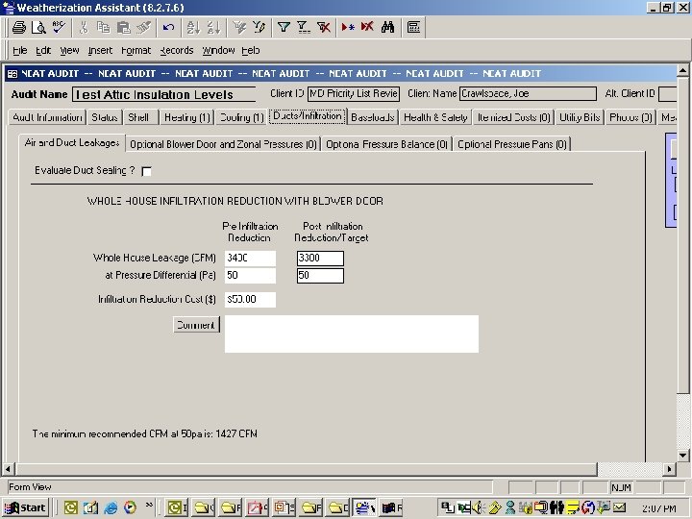Switch to the Itemized Costs (0) tab
The height and width of the screenshot is (519, 692).
click(513, 117)
